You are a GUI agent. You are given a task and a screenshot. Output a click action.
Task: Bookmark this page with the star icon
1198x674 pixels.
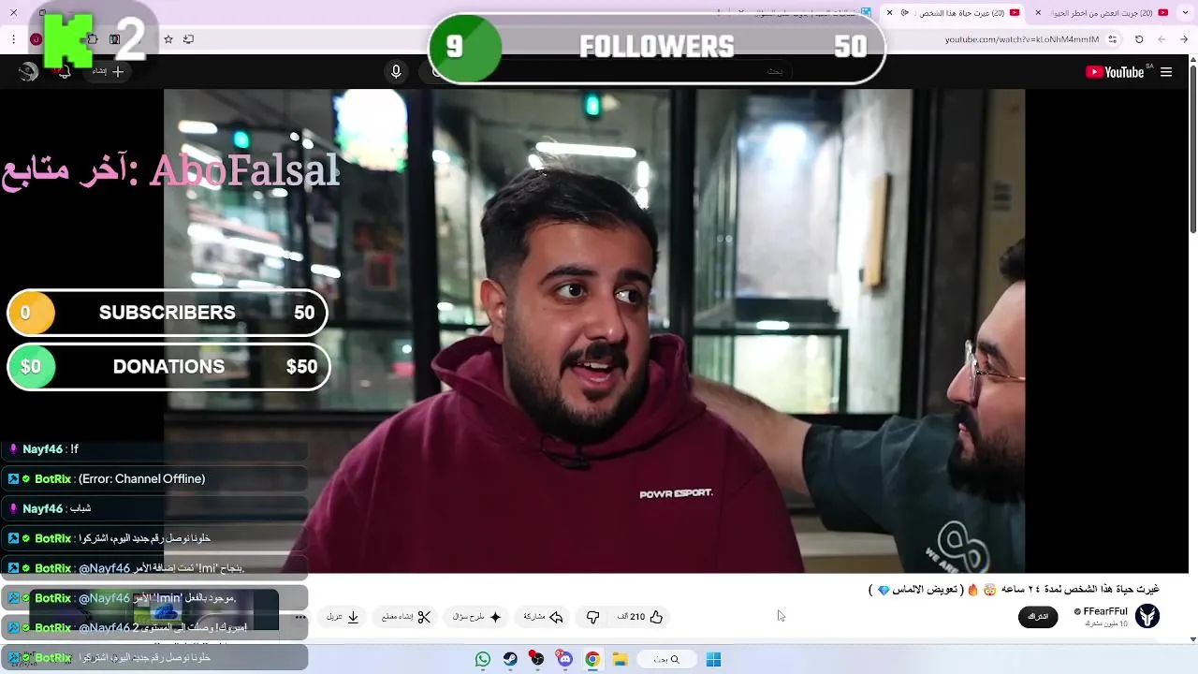pyautogui.click(x=168, y=39)
